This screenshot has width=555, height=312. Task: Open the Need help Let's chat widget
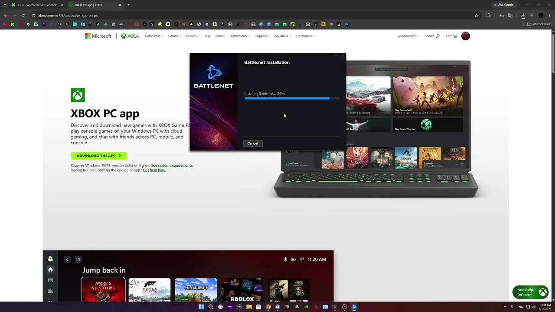[x=530, y=292]
